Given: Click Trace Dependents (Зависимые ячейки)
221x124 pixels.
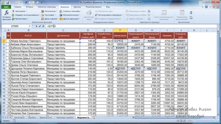Looking at the screenshot, I should pos(136,15).
